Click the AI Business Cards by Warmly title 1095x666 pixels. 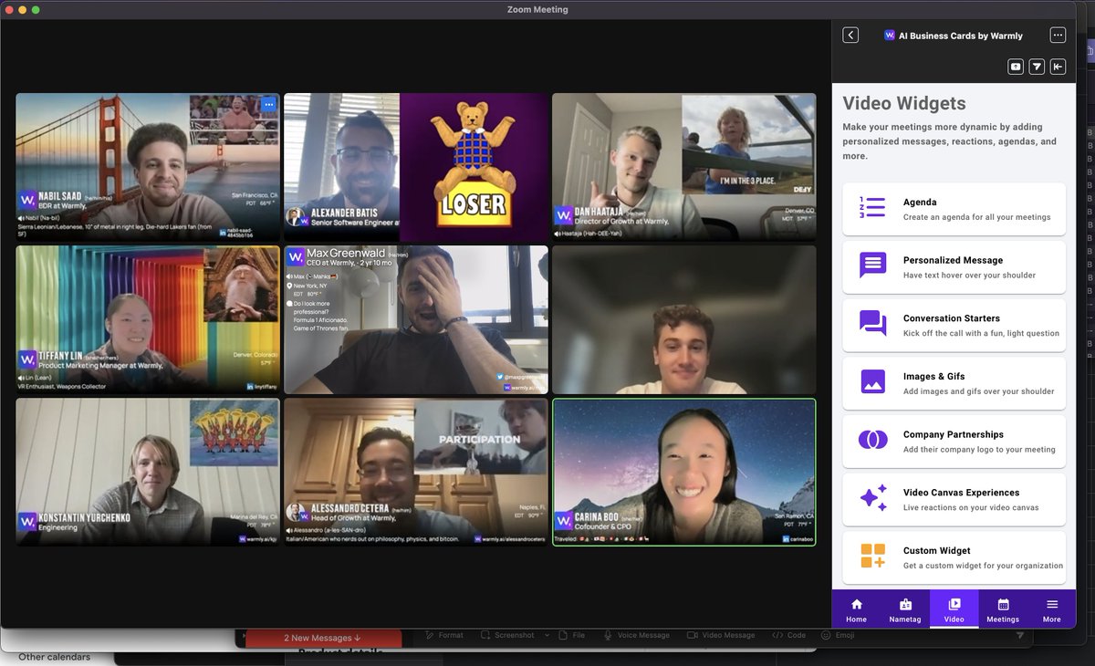[961, 36]
